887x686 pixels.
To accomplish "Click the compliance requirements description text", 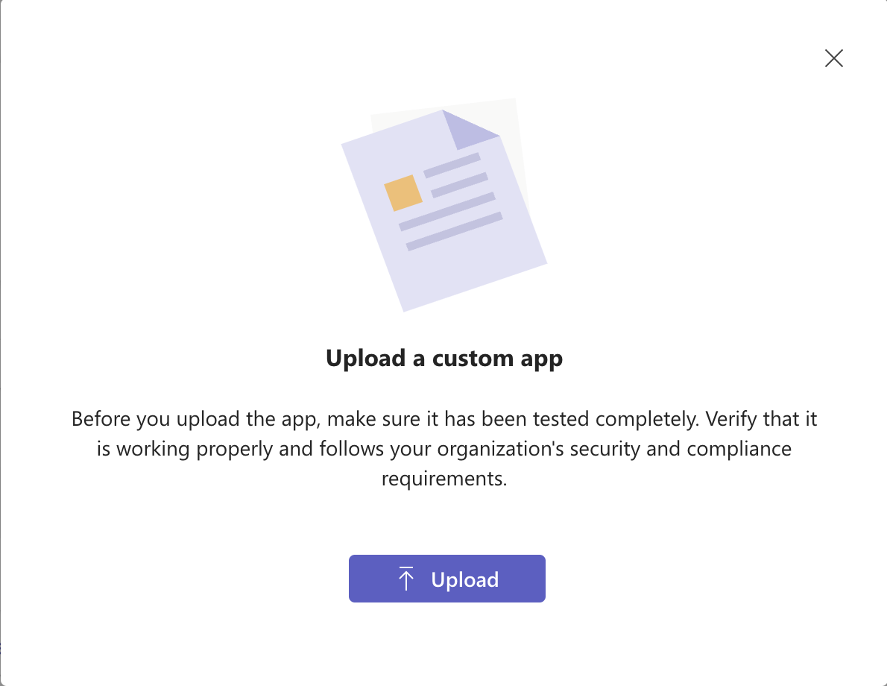I will click(x=444, y=447).
